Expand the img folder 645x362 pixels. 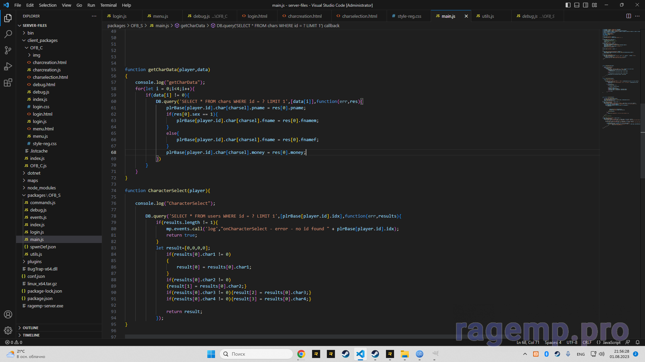pos(59,55)
